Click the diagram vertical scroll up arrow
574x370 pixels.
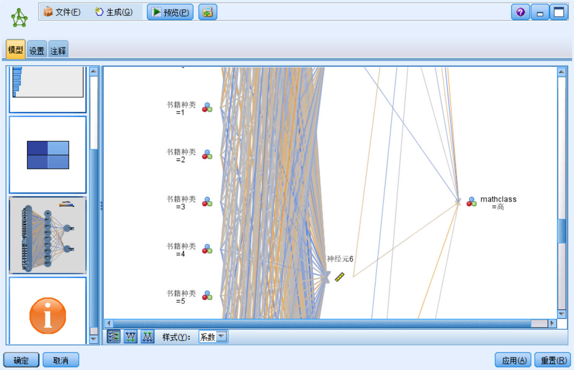coord(562,72)
